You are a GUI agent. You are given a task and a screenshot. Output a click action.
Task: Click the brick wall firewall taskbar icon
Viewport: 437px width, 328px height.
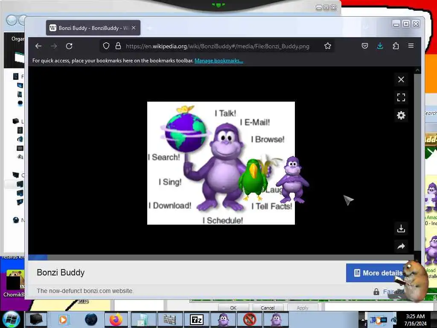click(x=169, y=319)
